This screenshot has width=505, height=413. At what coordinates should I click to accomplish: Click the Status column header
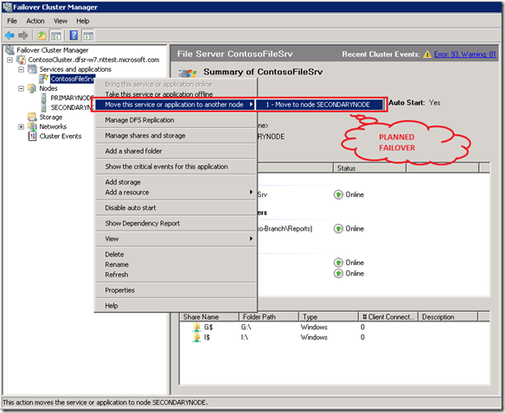369,168
